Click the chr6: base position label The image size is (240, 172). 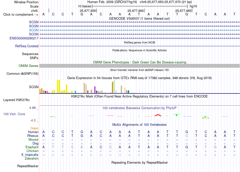click(x=35, y=11)
